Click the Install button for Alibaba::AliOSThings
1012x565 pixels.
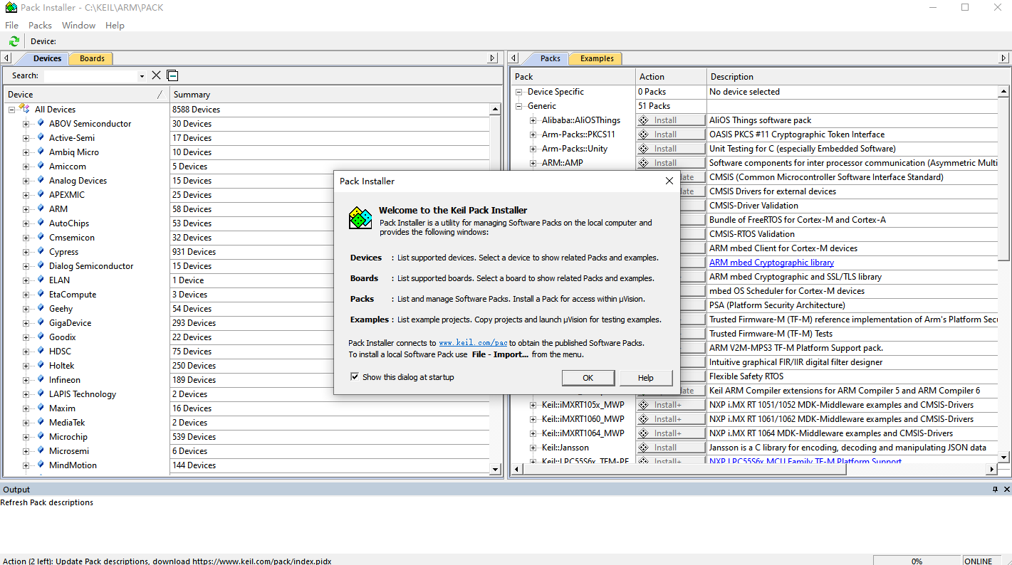(x=671, y=120)
